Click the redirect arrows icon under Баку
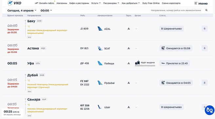Image resolution: width=215 pixels, height=119 pixels. (x=29, y=26)
